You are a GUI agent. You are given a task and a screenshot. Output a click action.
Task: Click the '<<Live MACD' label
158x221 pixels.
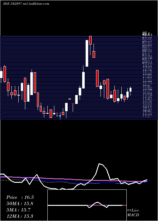[133, 212]
